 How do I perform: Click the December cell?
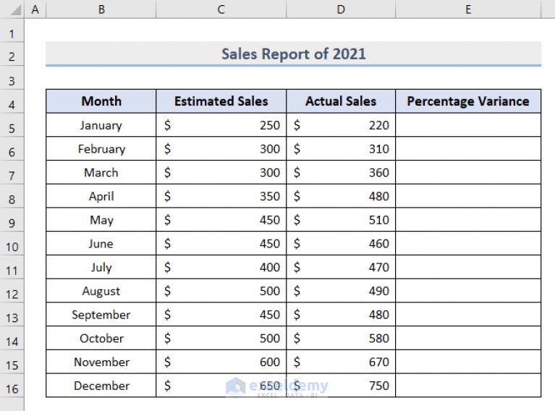point(101,386)
